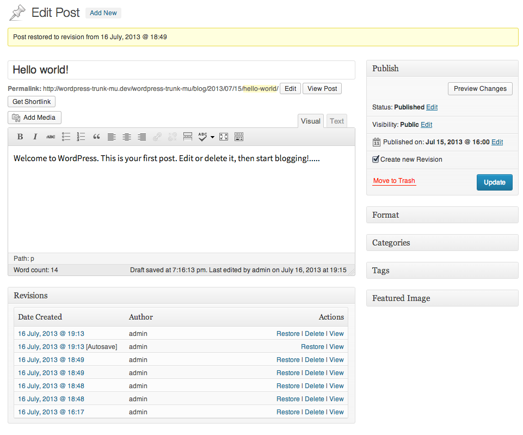
Task: Expand the Featured Image panel
Action: pyautogui.click(x=442, y=298)
